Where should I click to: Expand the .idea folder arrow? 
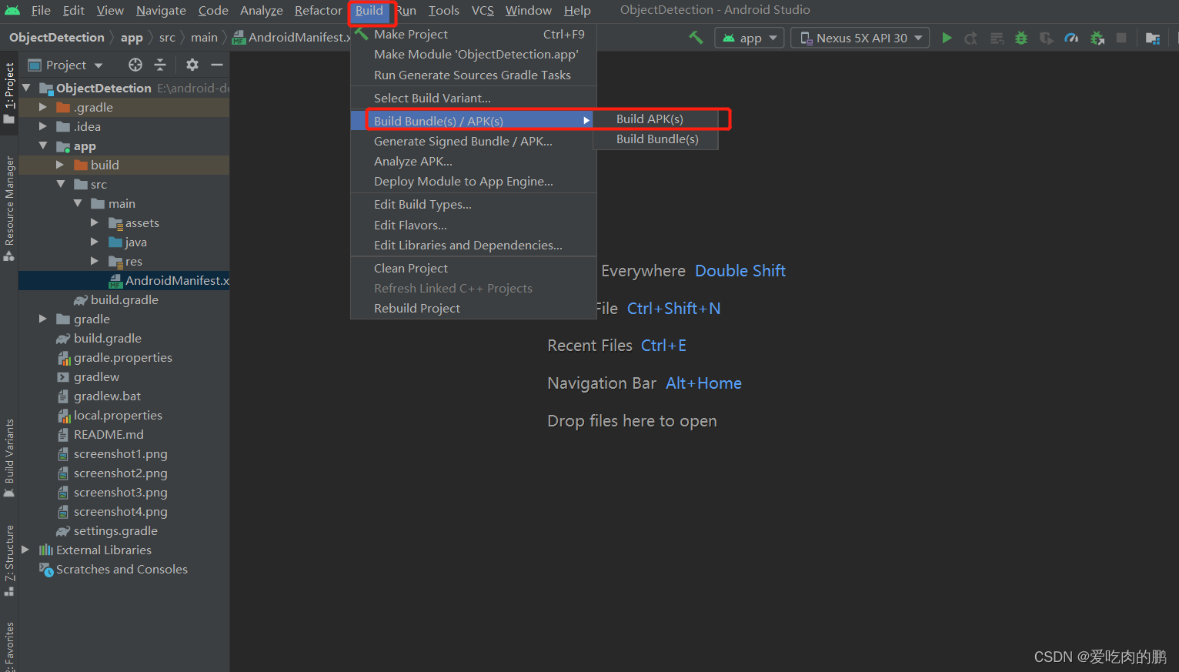coord(43,126)
